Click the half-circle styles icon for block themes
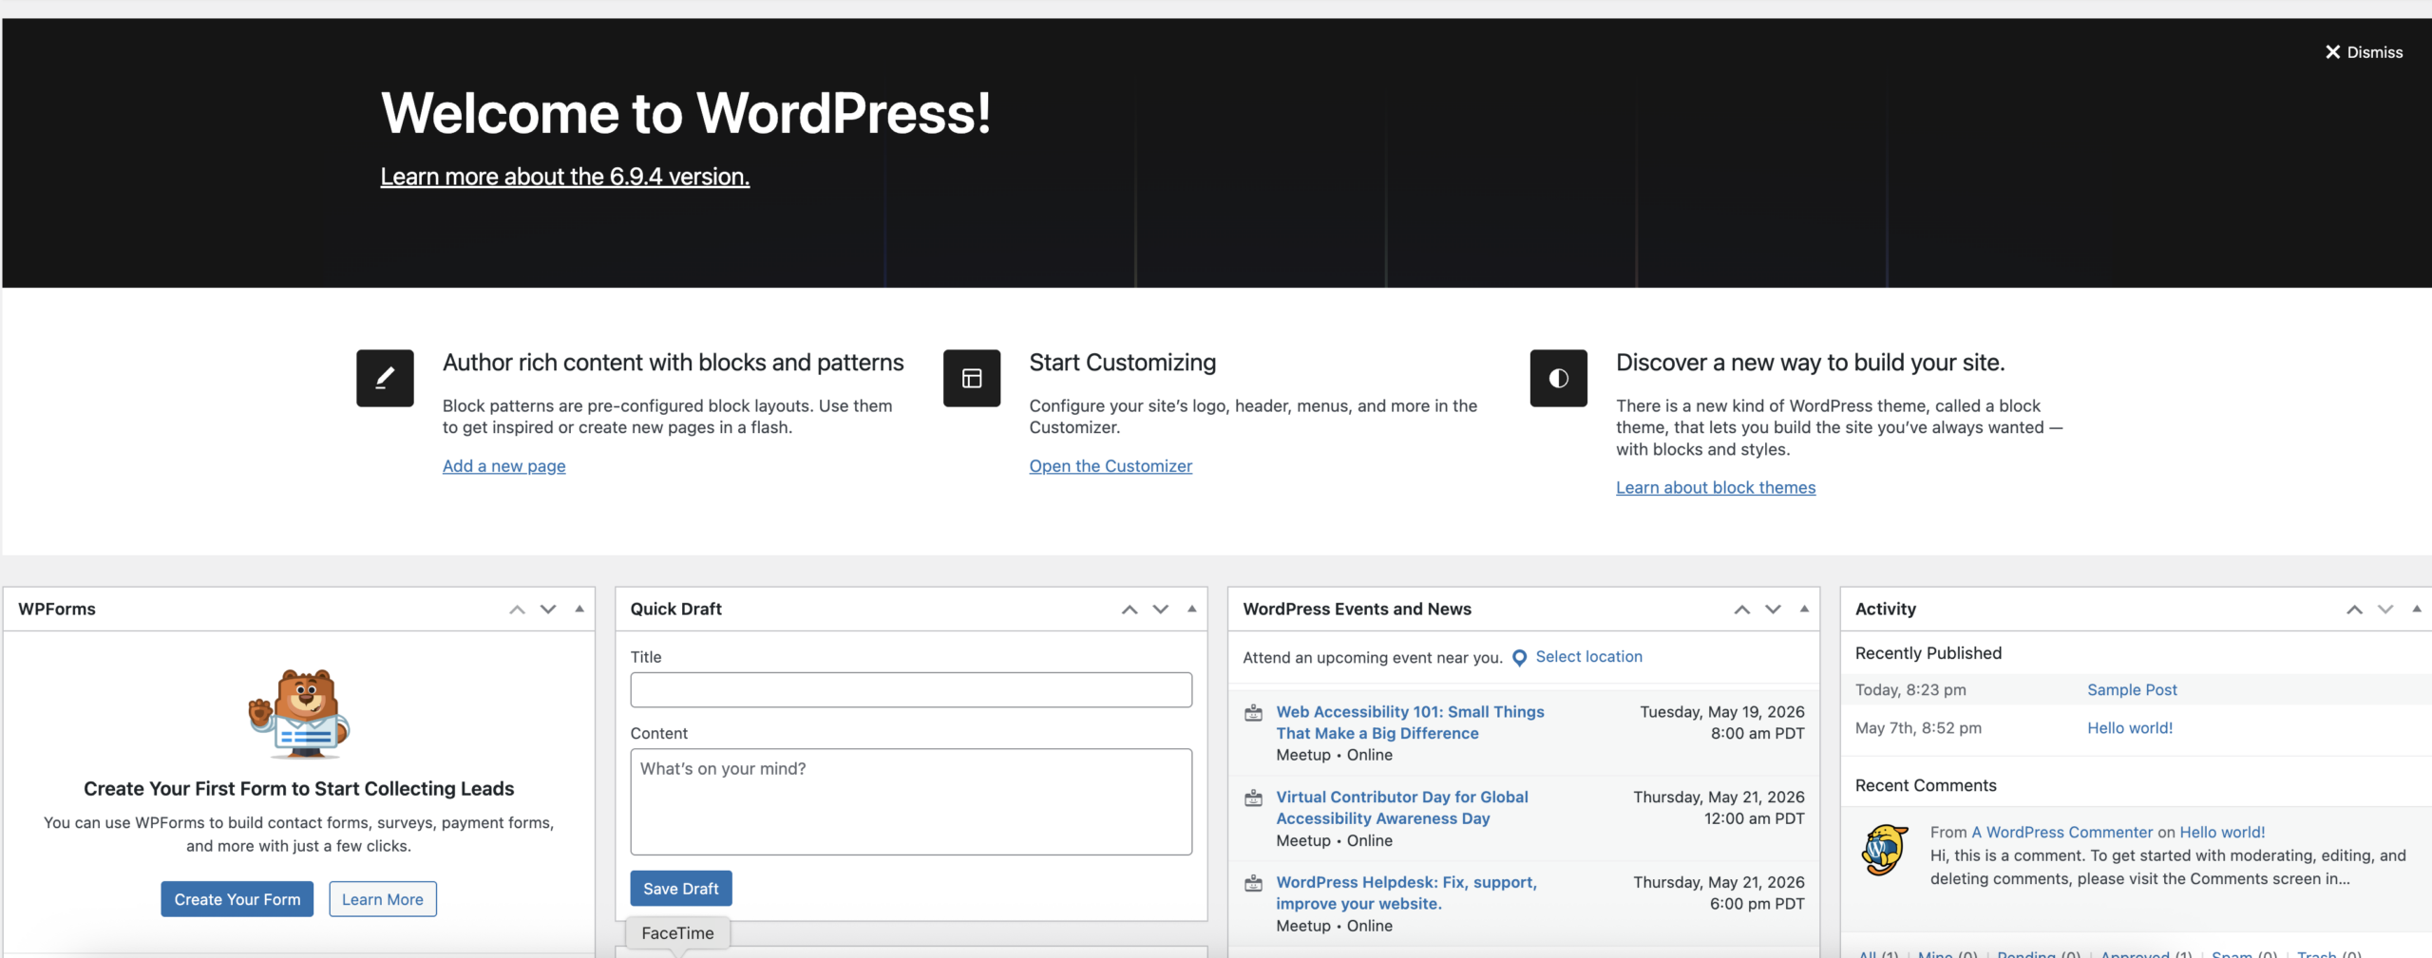 pos(1558,378)
